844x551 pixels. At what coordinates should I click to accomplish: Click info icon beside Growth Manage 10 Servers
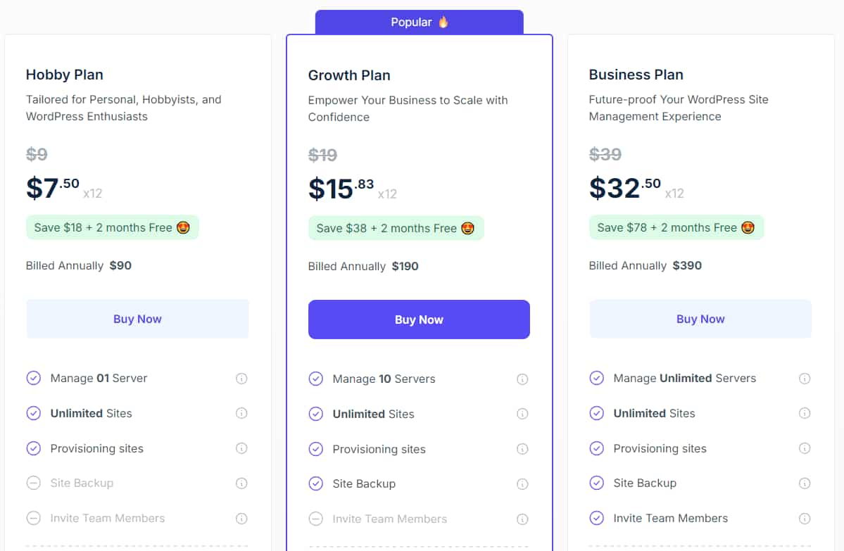(x=522, y=379)
